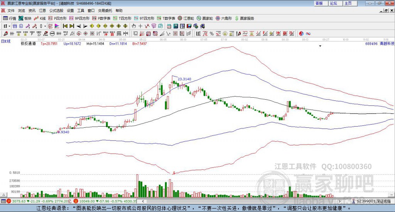The height and width of the screenshot is (212, 395).
Task: Open T数字表 tool
Action: coord(166,18)
